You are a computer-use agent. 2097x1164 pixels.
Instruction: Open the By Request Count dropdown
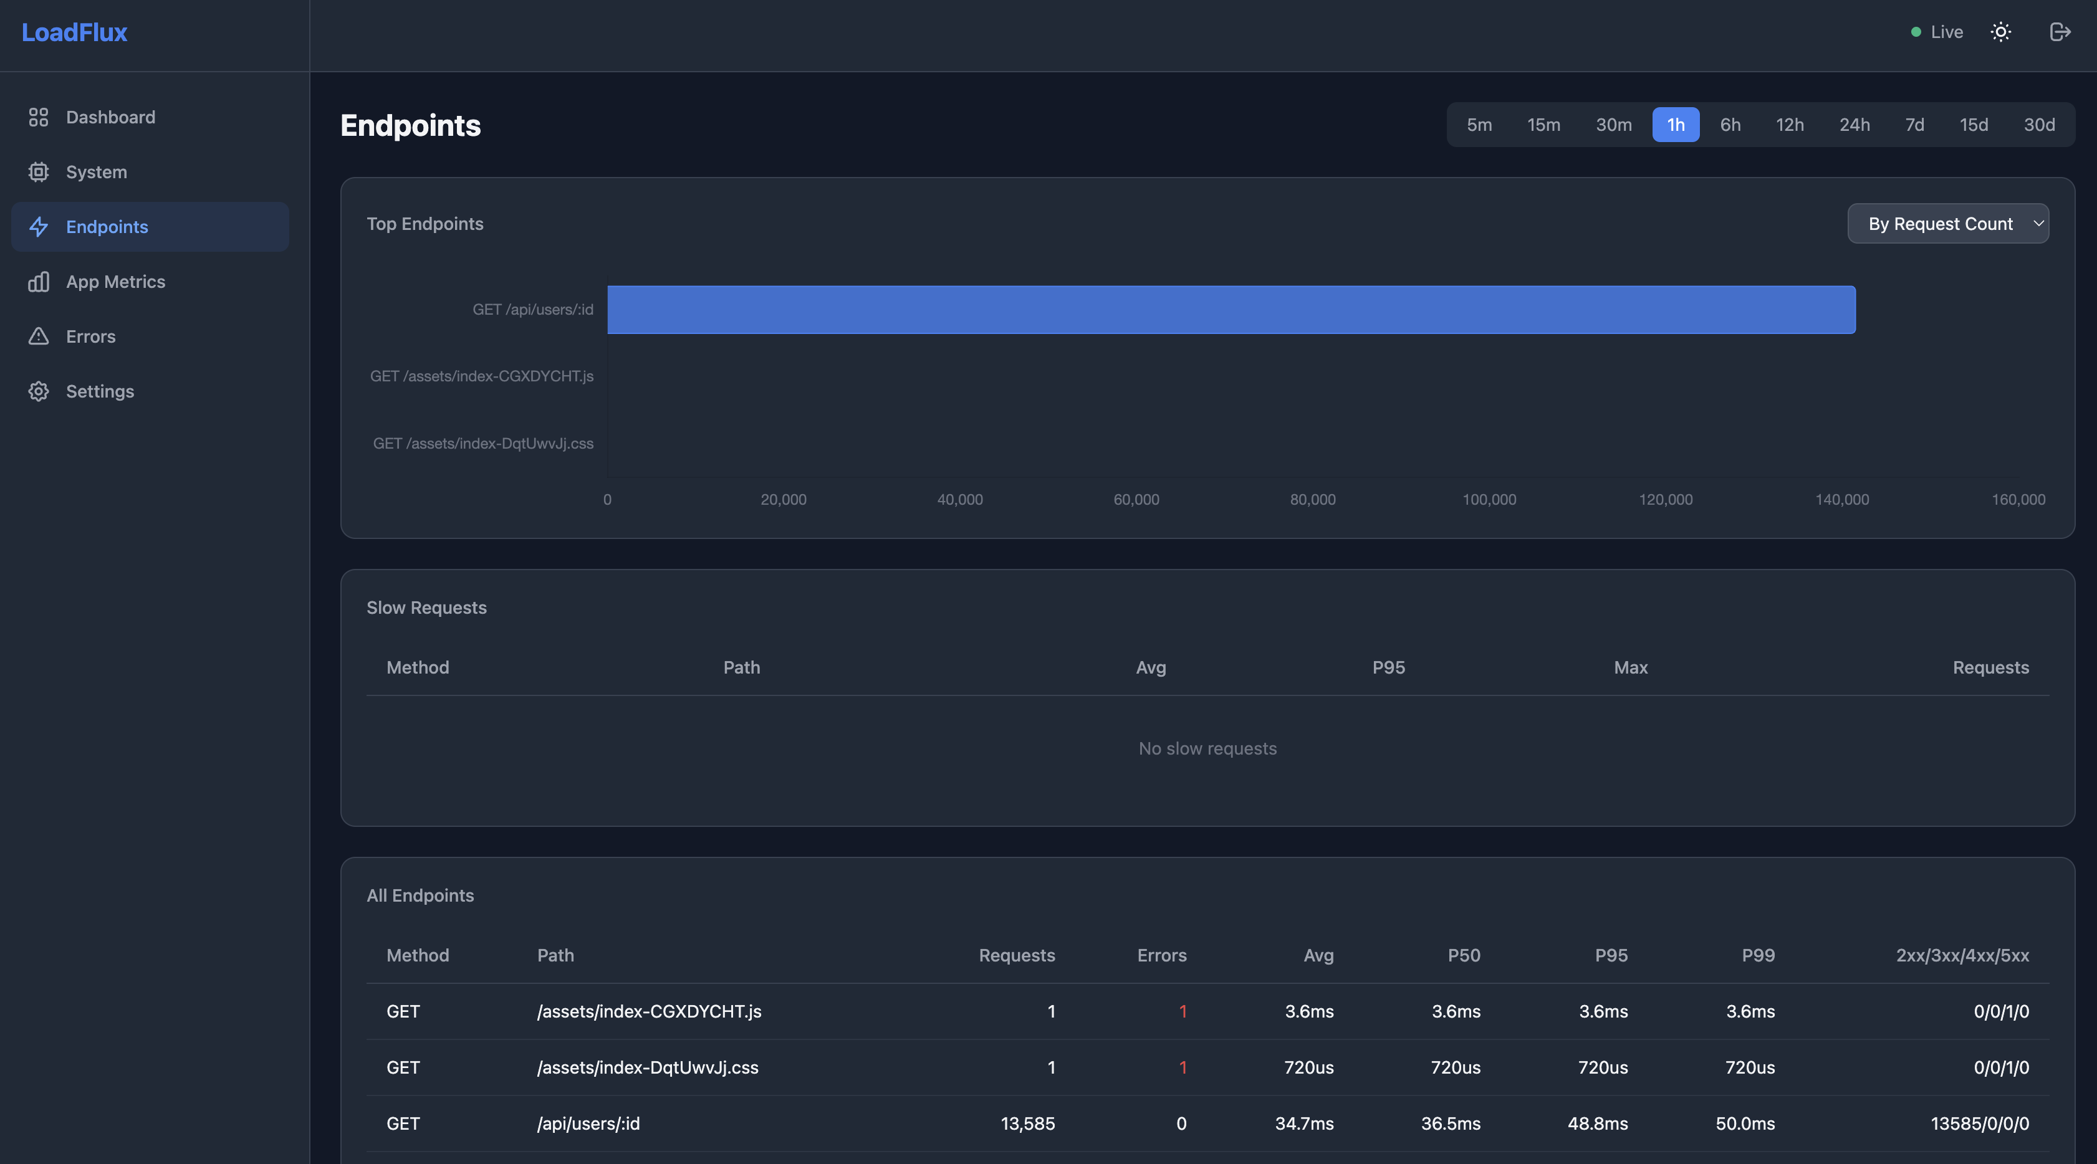coord(1940,224)
